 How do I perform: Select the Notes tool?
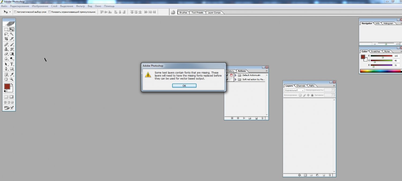pyautogui.click(x=6, y=75)
